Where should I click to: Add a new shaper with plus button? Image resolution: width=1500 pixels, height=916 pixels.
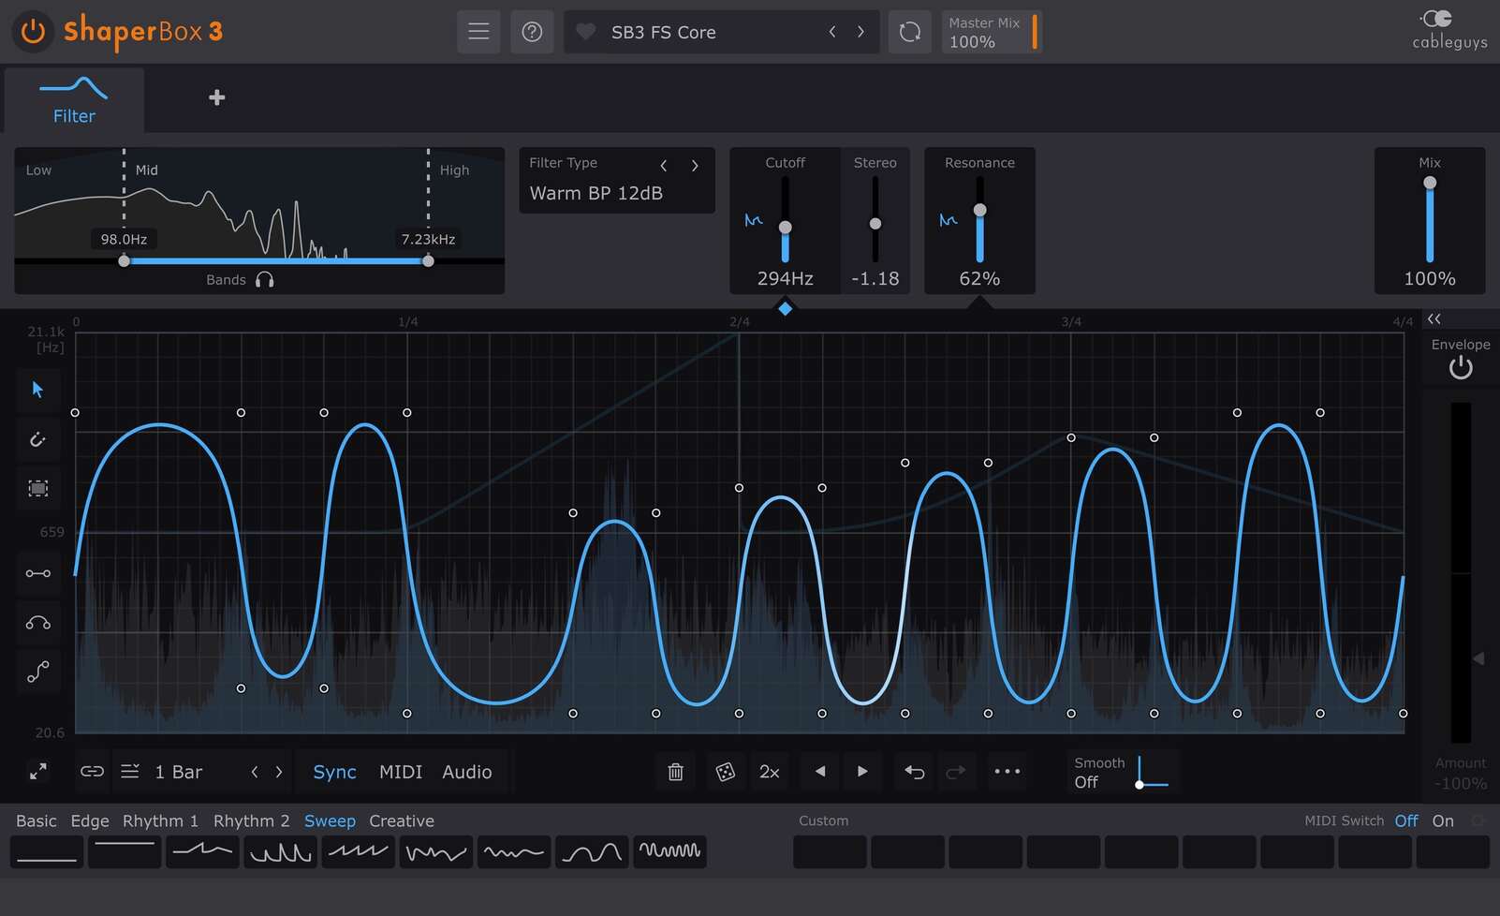tap(216, 97)
